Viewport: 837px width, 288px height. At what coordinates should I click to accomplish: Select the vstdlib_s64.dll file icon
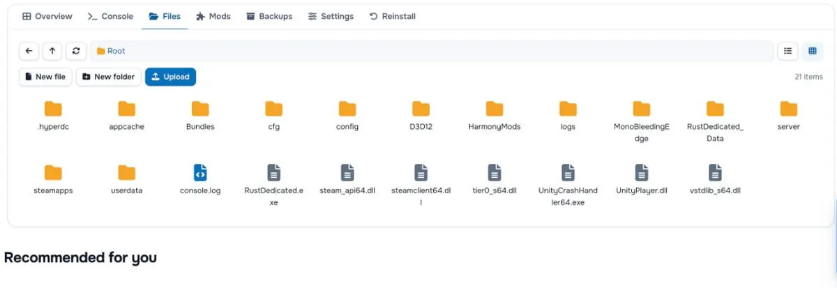coord(715,172)
